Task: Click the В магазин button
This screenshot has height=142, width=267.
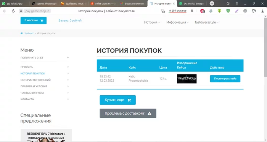Action: (x=34, y=21)
